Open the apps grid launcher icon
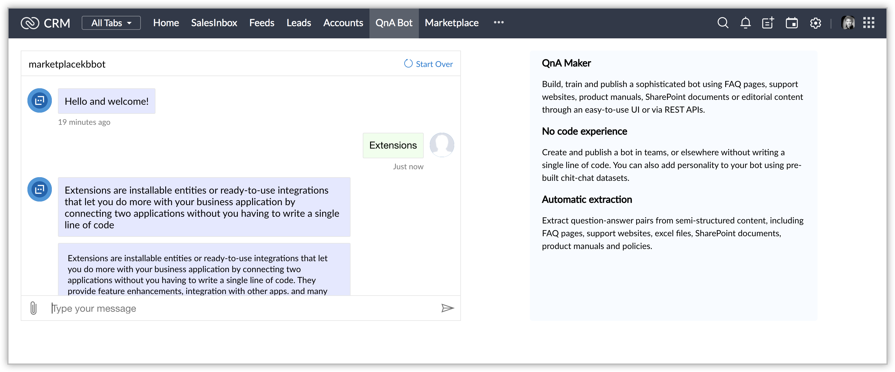895x372 pixels. (868, 23)
